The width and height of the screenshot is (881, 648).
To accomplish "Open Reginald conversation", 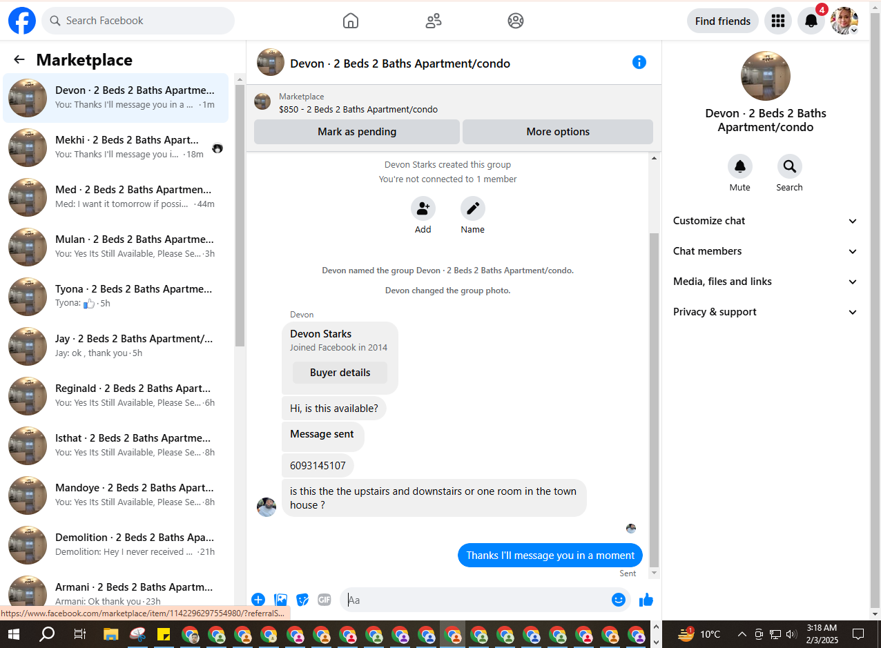I will click(116, 395).
